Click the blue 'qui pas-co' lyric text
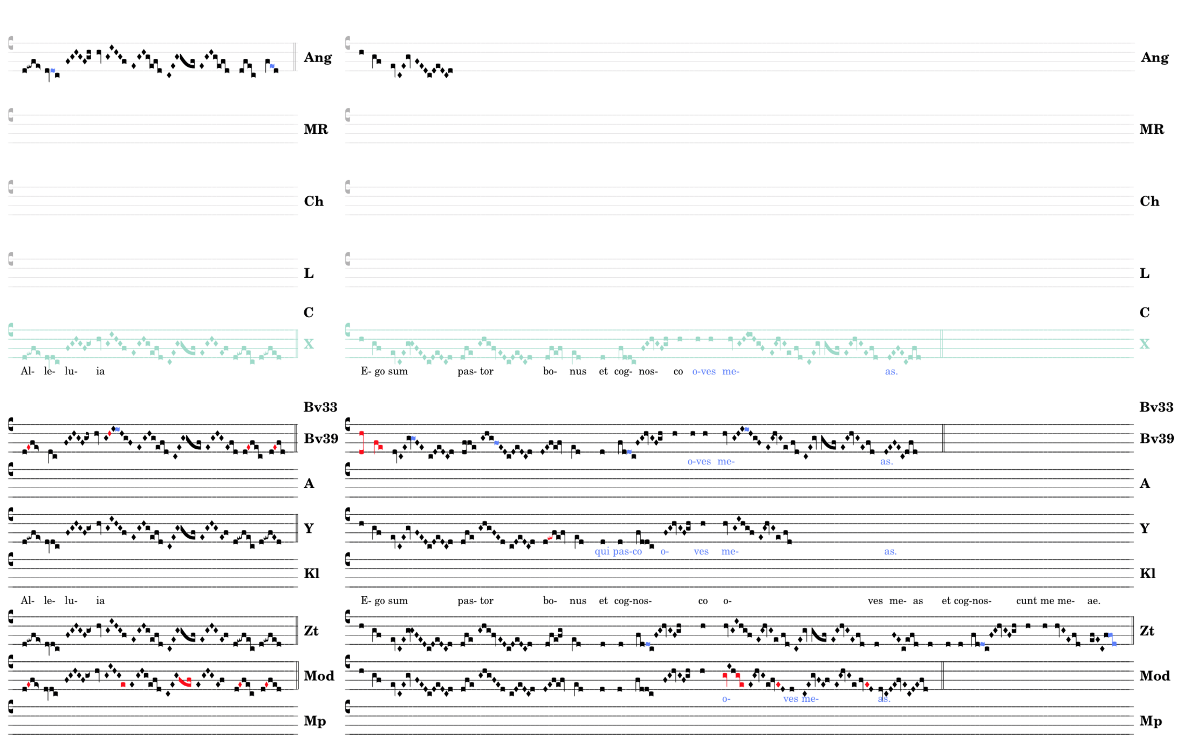This screenshot has width=1184, height=753. pos(618,552)
